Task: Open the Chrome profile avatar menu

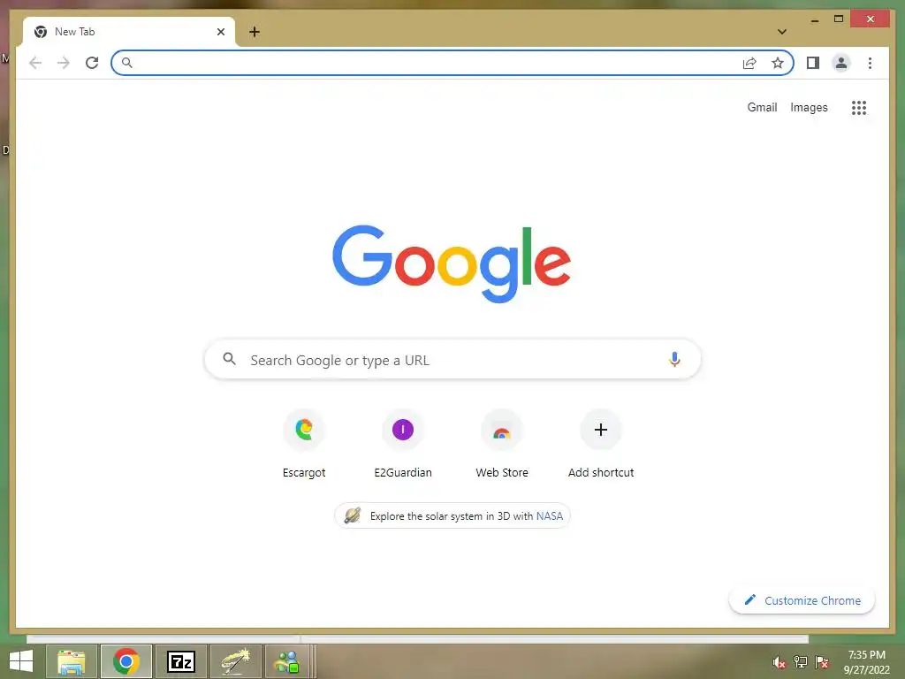Action: pyautogui.click(x=841, y=63)
